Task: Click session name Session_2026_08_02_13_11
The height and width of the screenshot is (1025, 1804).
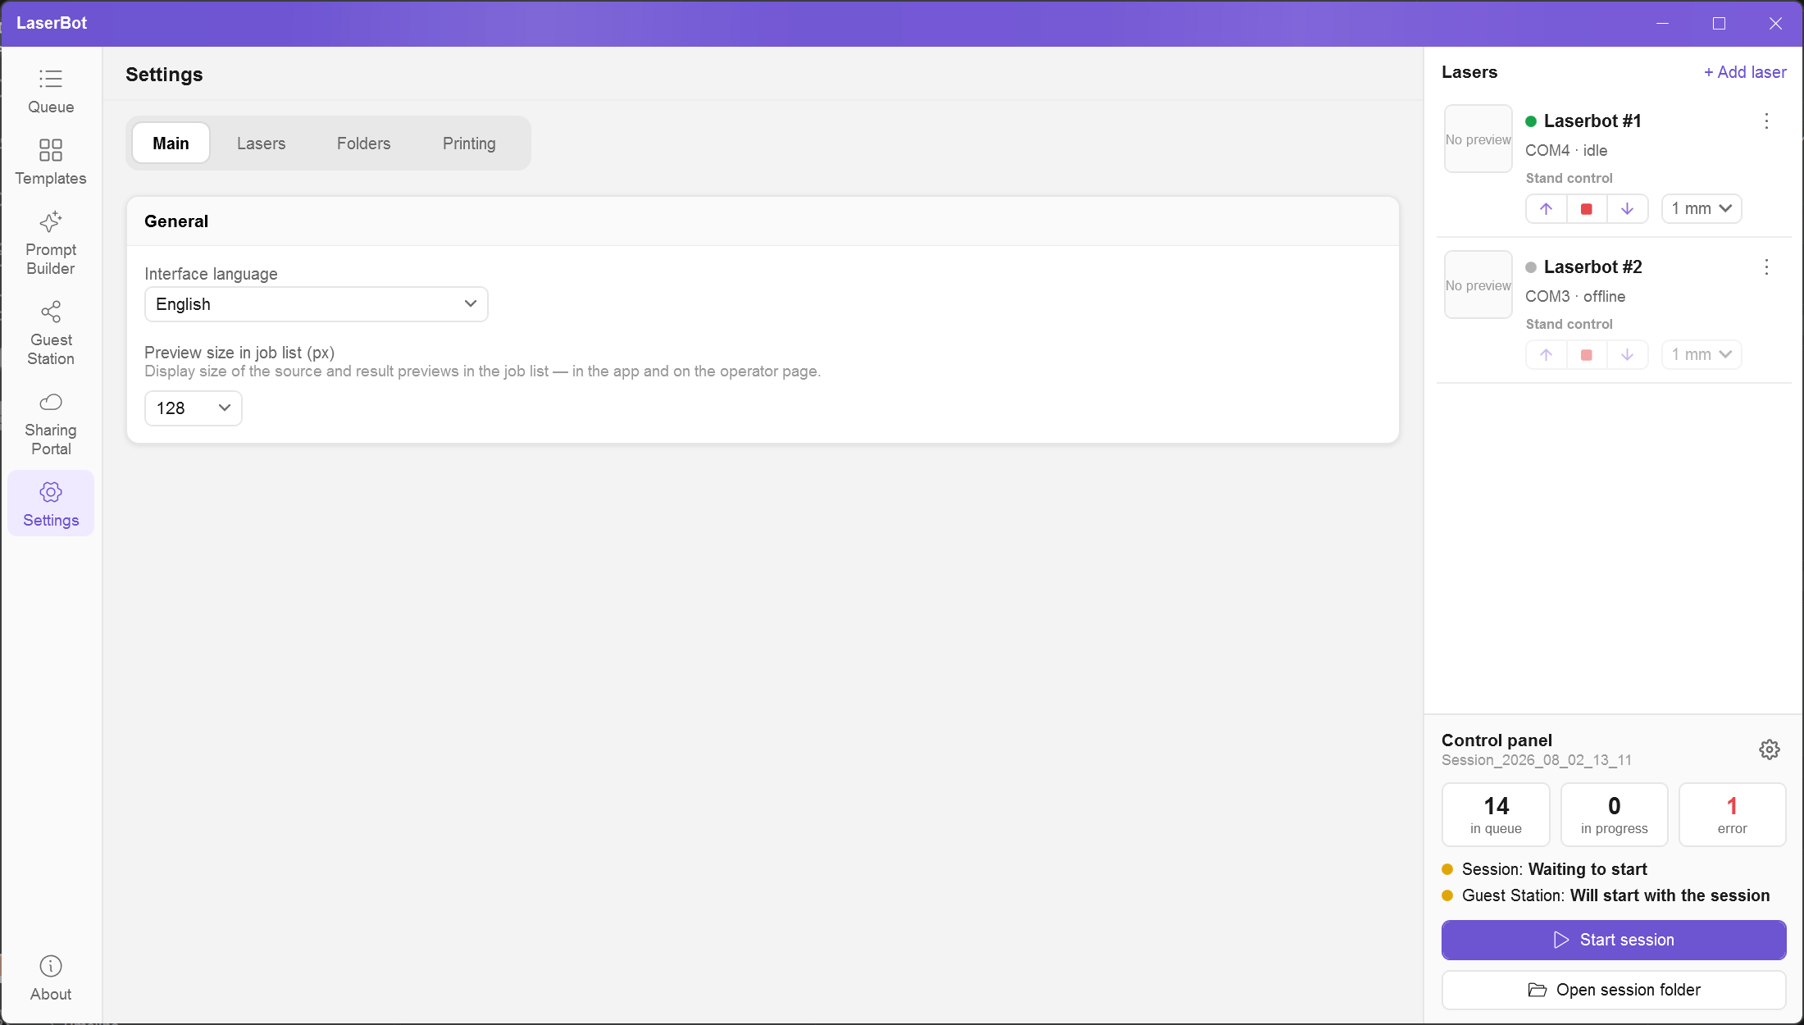Action: pyautogui.click(x=1536, y=760)
